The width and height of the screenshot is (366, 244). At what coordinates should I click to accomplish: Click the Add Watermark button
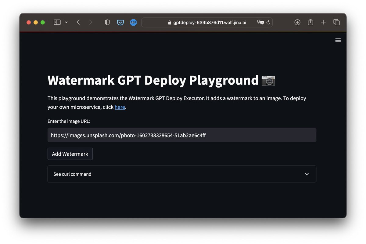pyautogui.click(x=70, y=154)
